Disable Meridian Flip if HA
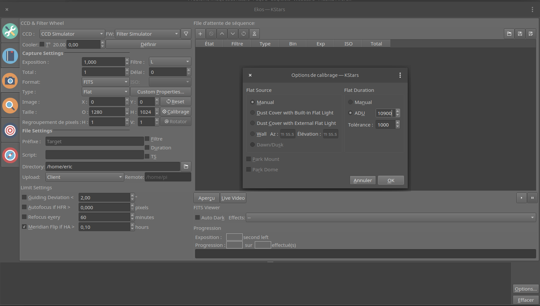The image size is (540, 306). pos(24,227)
